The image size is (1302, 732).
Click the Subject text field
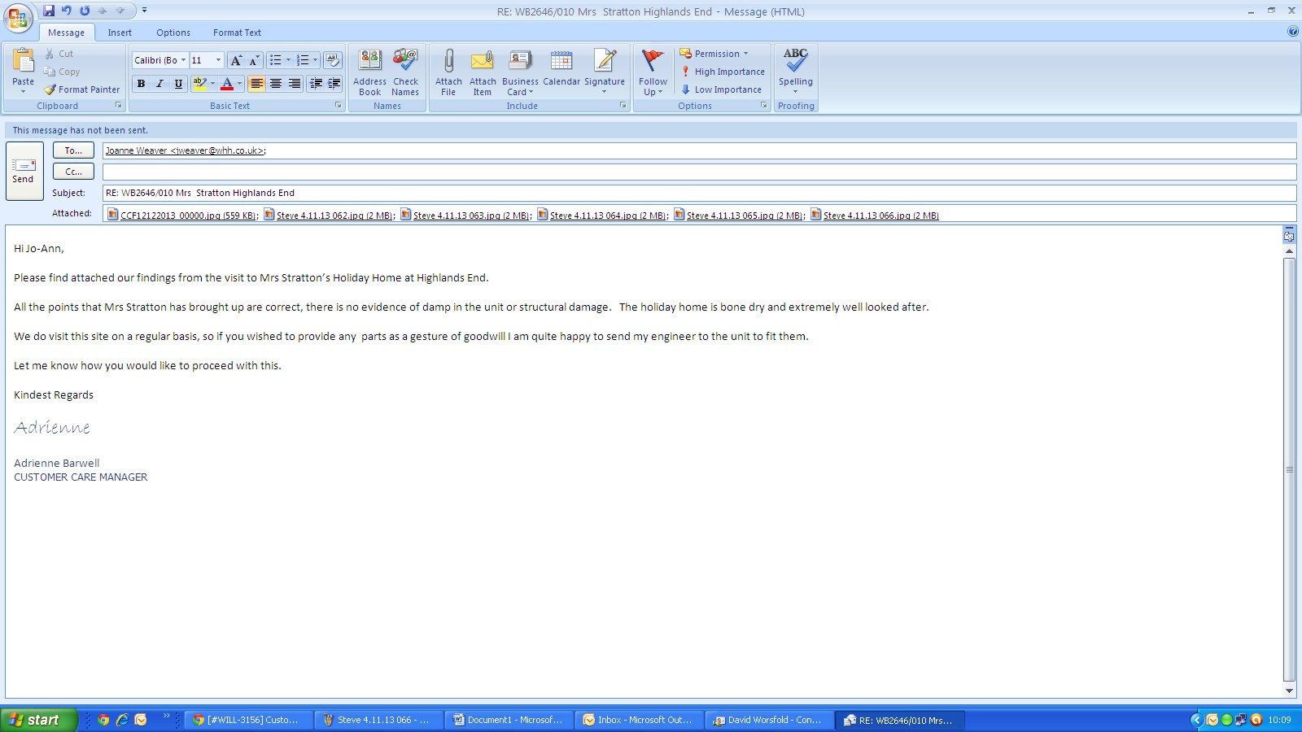(x=699, y=193)
